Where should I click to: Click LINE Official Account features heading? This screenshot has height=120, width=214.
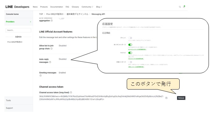56,32
